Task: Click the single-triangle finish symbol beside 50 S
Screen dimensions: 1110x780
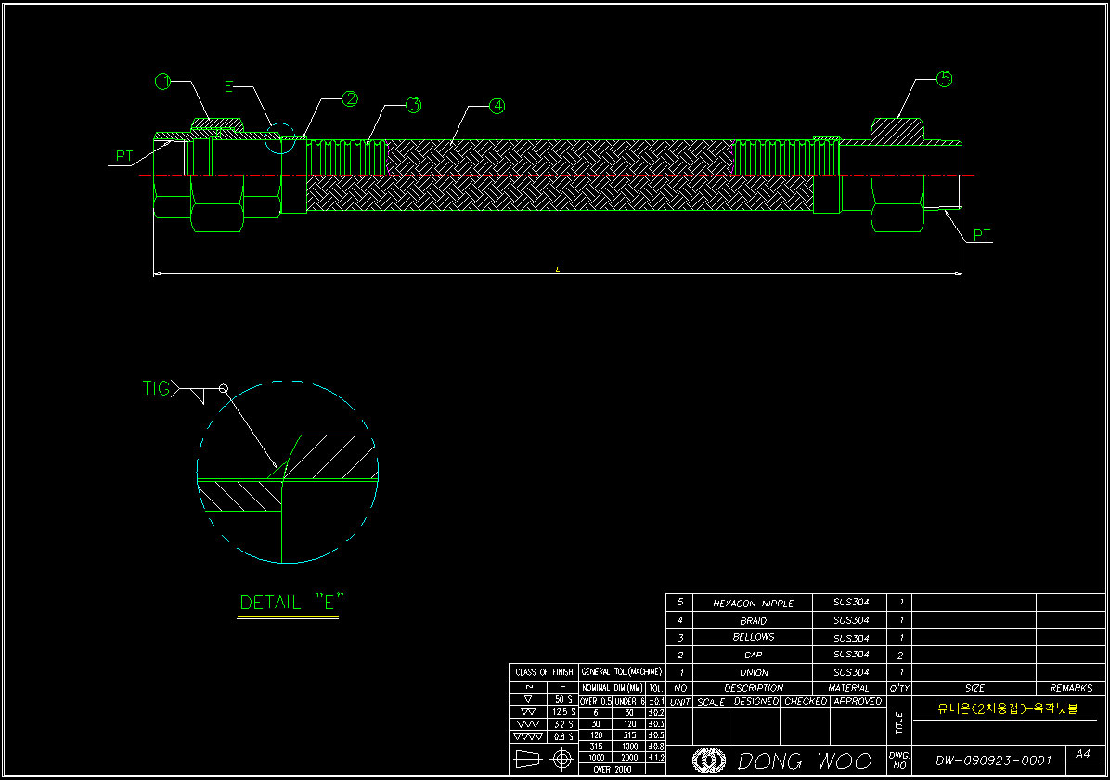Action: click(528, 699)
